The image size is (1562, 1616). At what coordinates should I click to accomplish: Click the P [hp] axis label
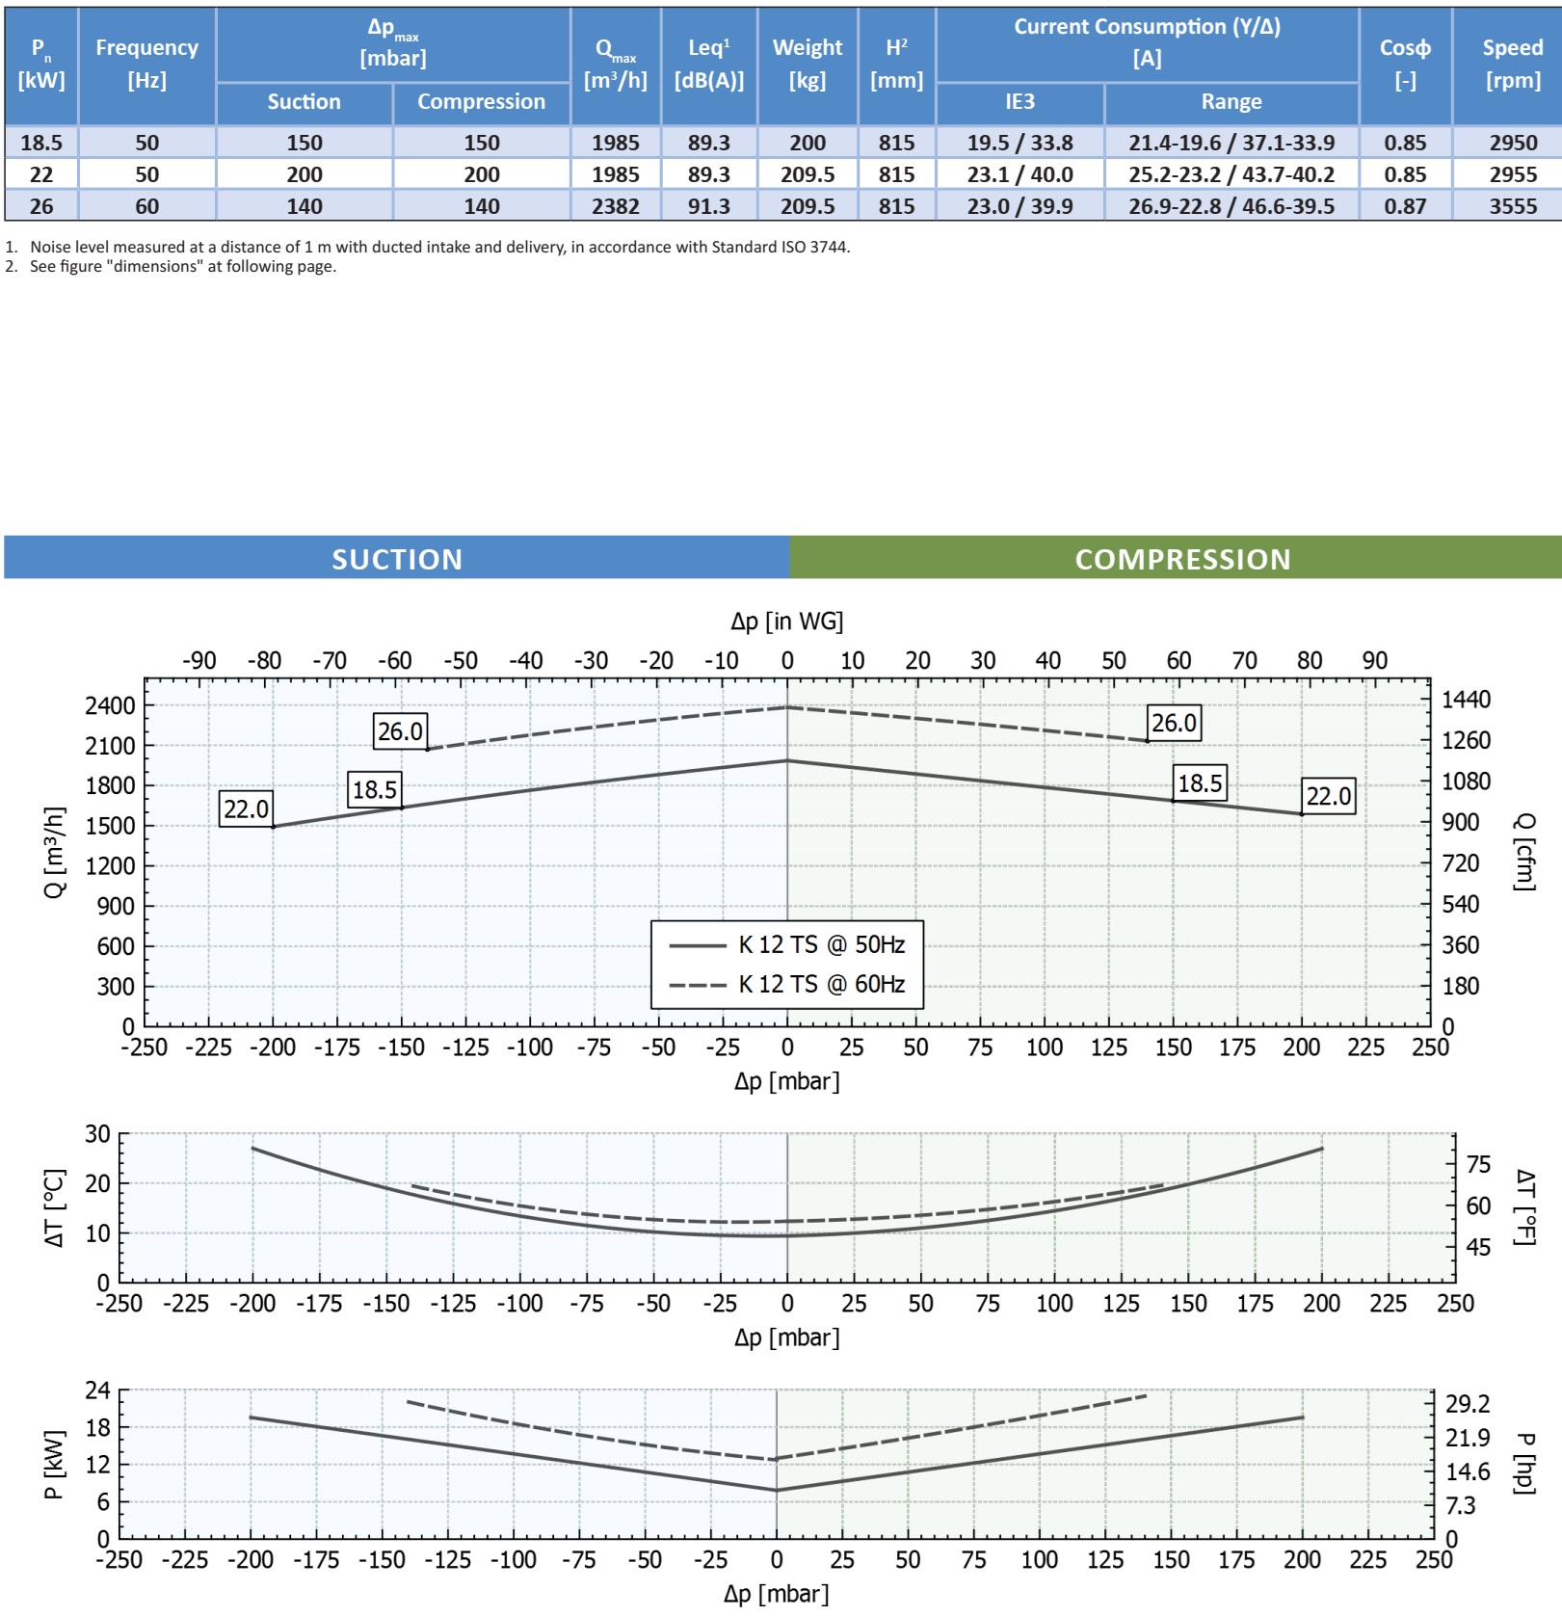coord(1523,1463)
